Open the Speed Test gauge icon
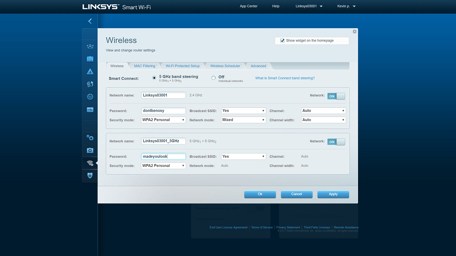 click(x=90, y=97)
